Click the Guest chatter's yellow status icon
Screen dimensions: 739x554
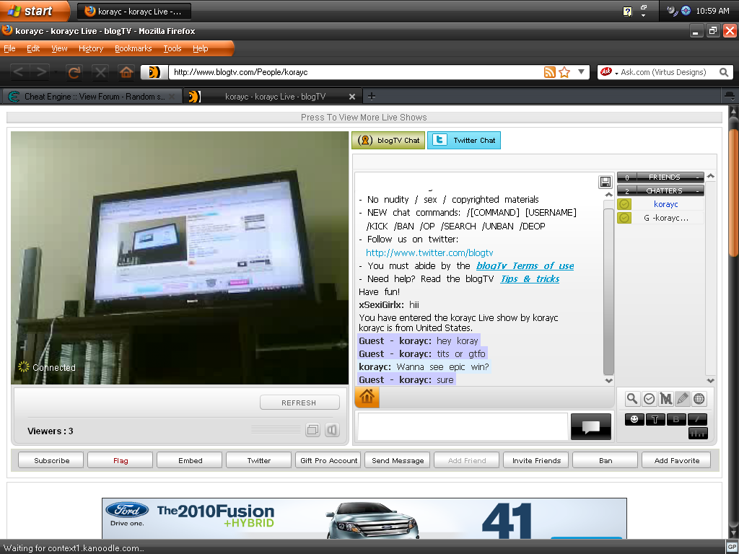pyautogui.click(x=624, y=218)
